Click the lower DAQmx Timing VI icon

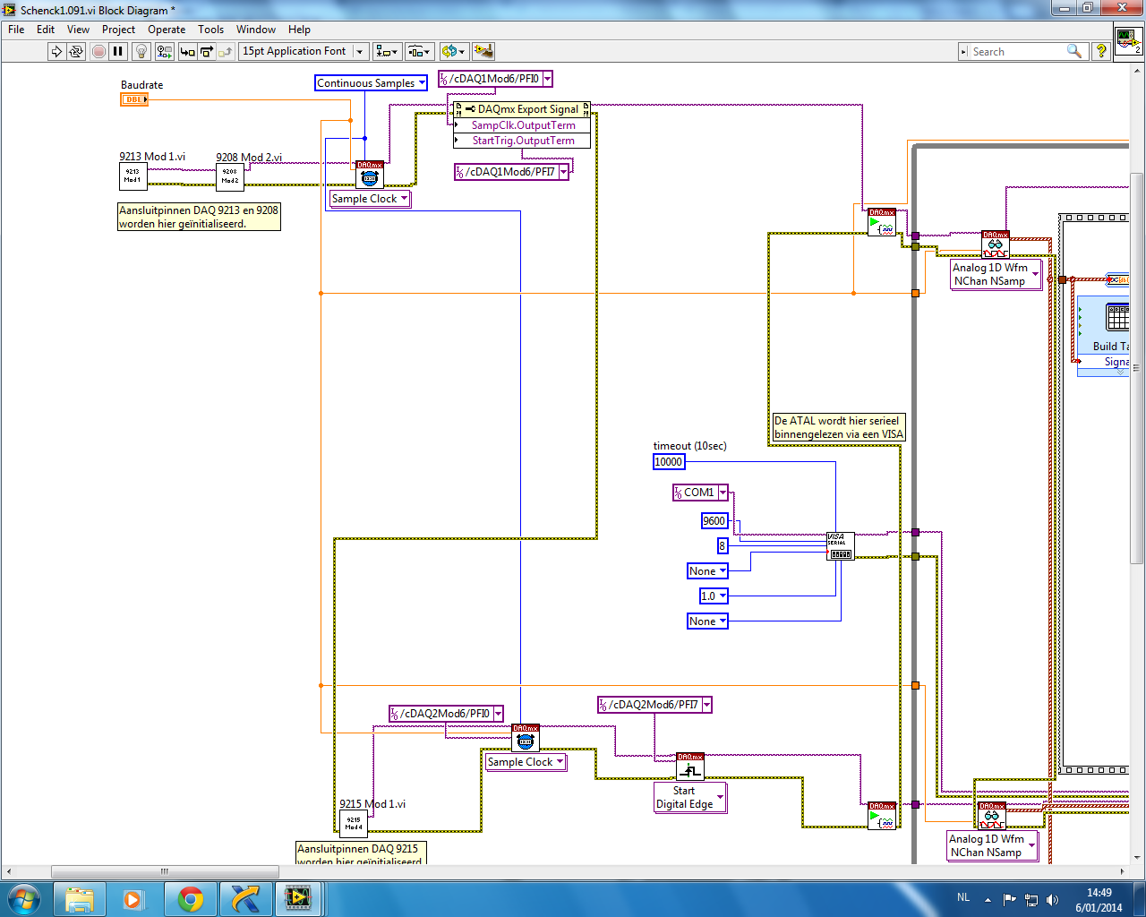coord(526,738)
